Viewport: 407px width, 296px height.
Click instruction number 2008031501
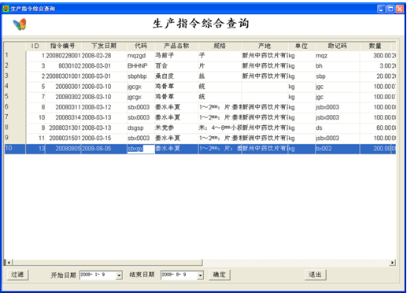[63, 138]
